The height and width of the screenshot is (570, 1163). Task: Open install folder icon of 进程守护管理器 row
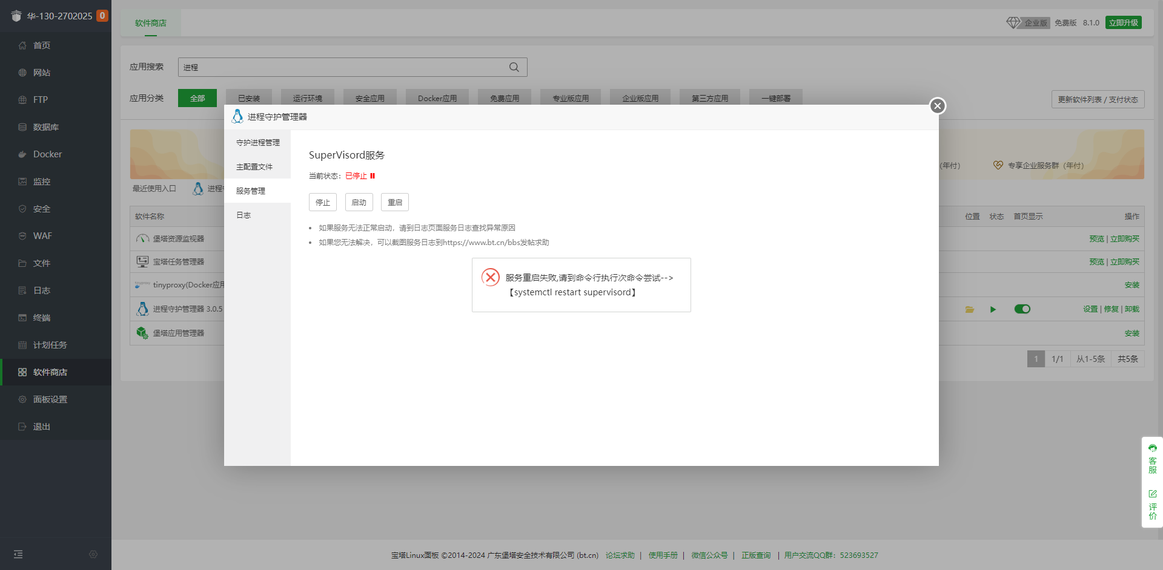(970, 309)
